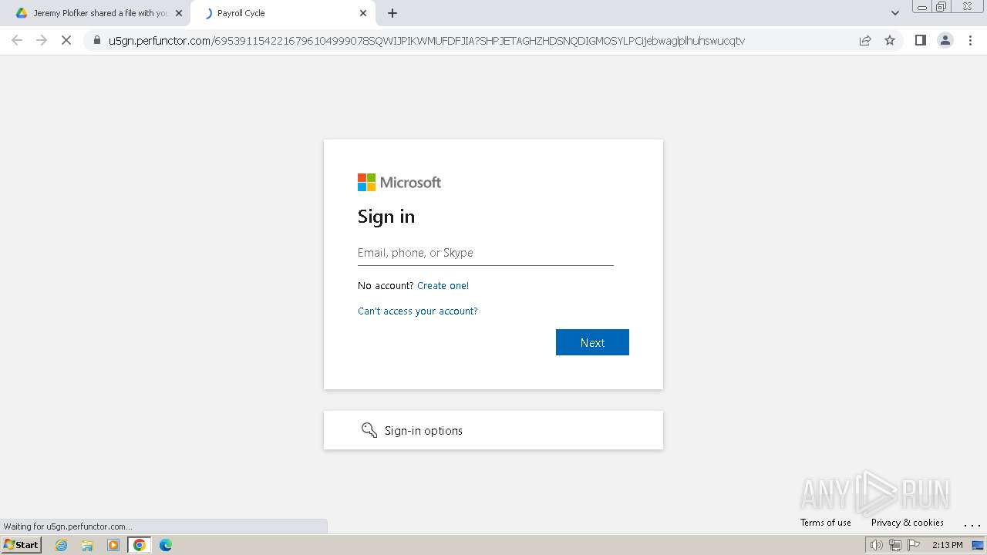
Task: Click the system clock showing 2:13 PM
Action: click(x=948, y=545)
